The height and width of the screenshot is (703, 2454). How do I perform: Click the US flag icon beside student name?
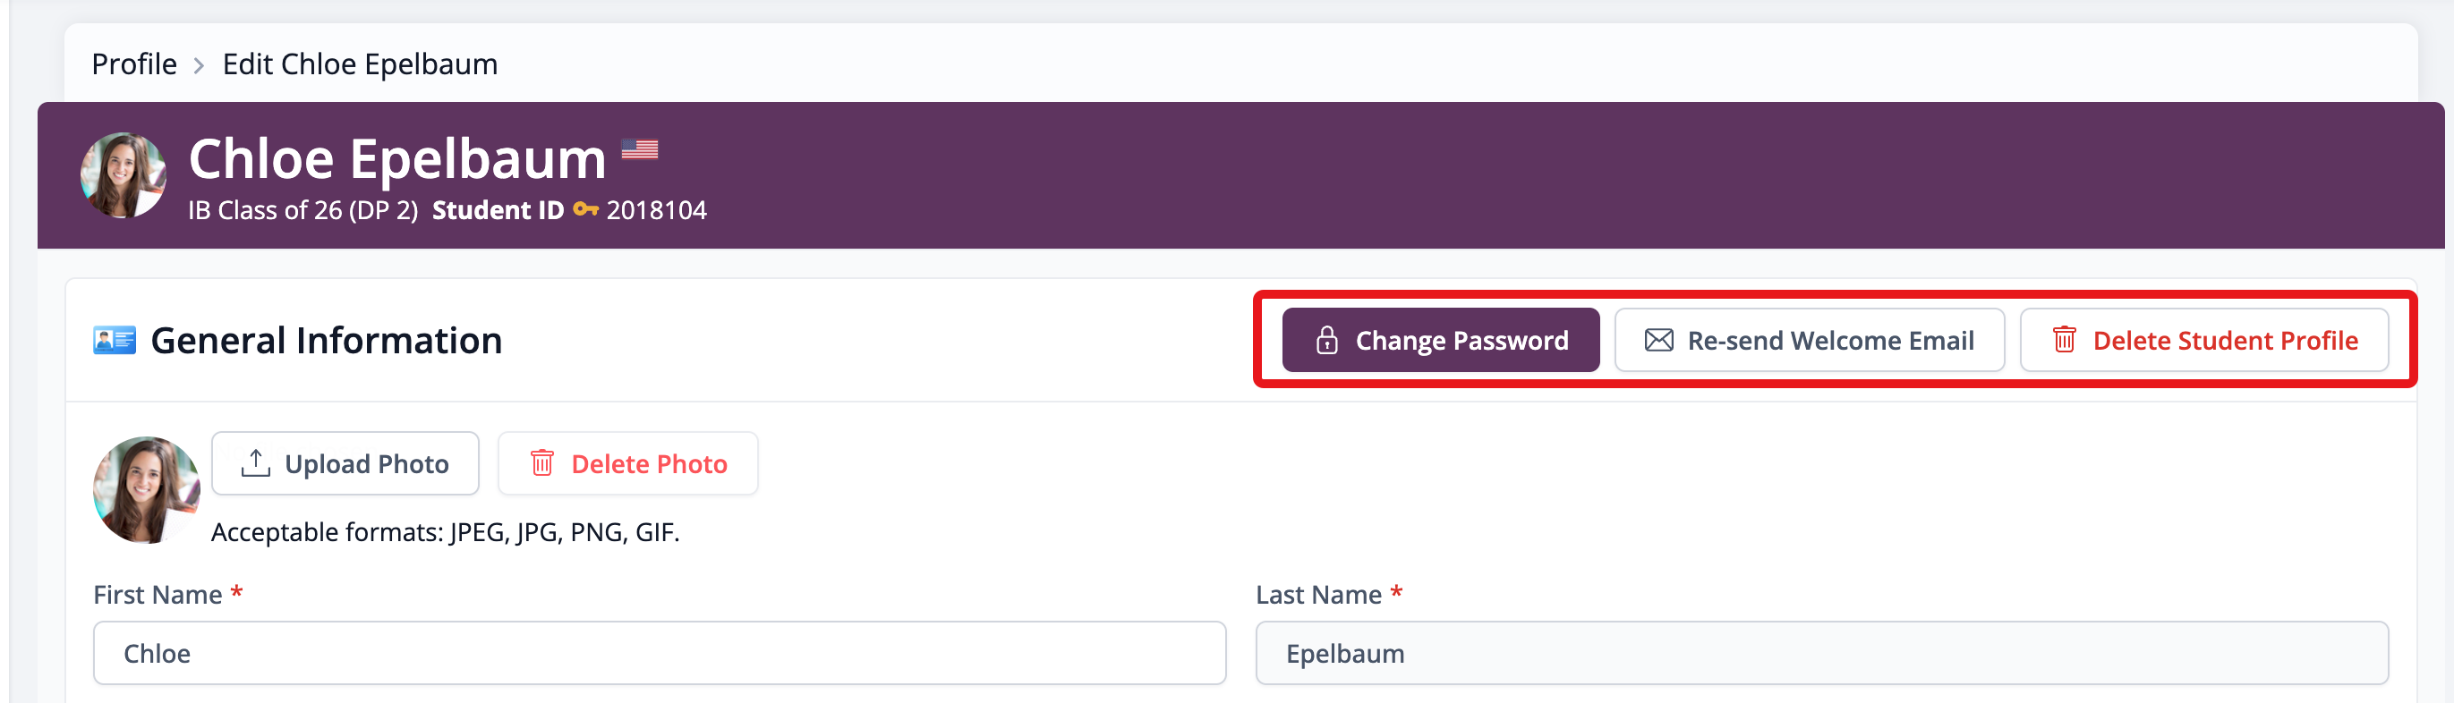639,149
